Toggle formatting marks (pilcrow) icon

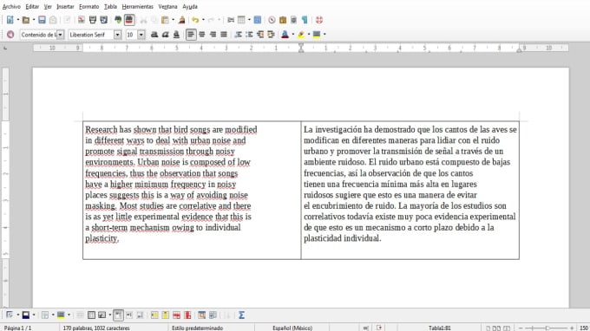305,20
